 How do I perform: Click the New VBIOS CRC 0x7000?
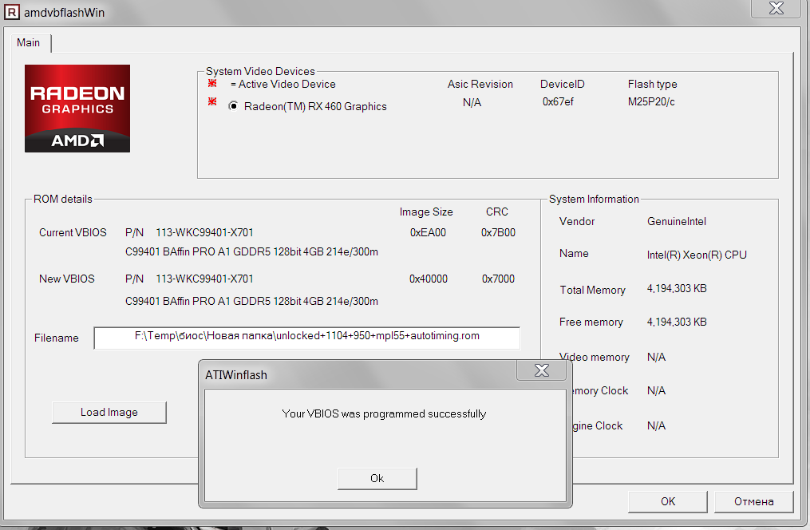pyautogui.click(x=498, y=279)
